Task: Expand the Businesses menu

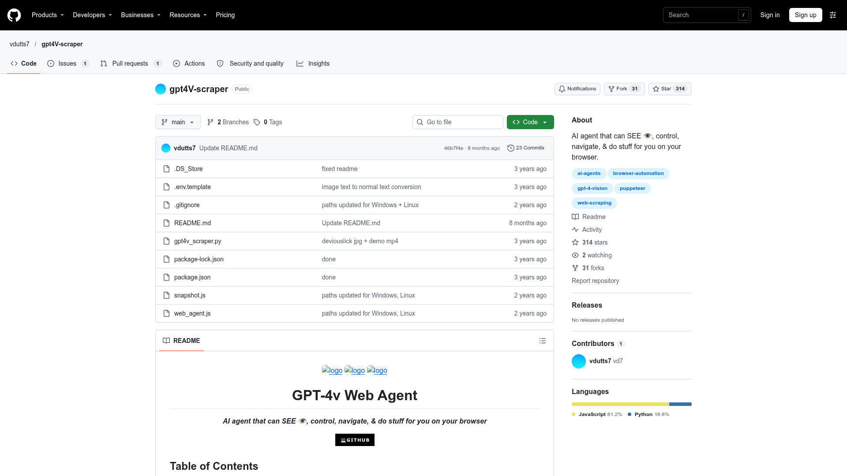Action: click(141, 15)
